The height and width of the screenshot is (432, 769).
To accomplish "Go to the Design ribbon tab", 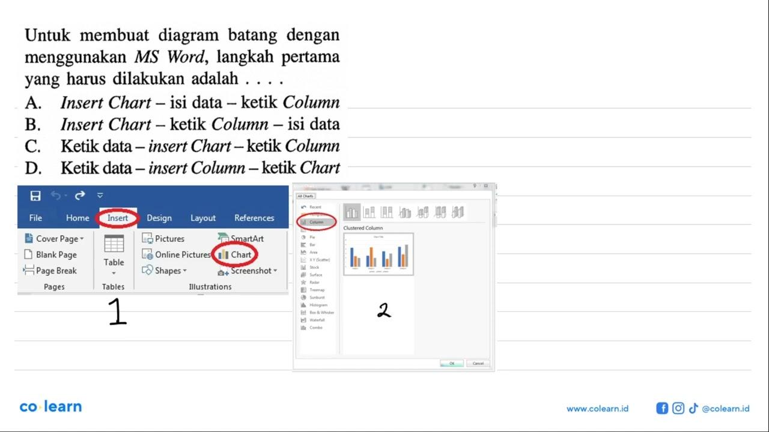I will tap(159, 218).
